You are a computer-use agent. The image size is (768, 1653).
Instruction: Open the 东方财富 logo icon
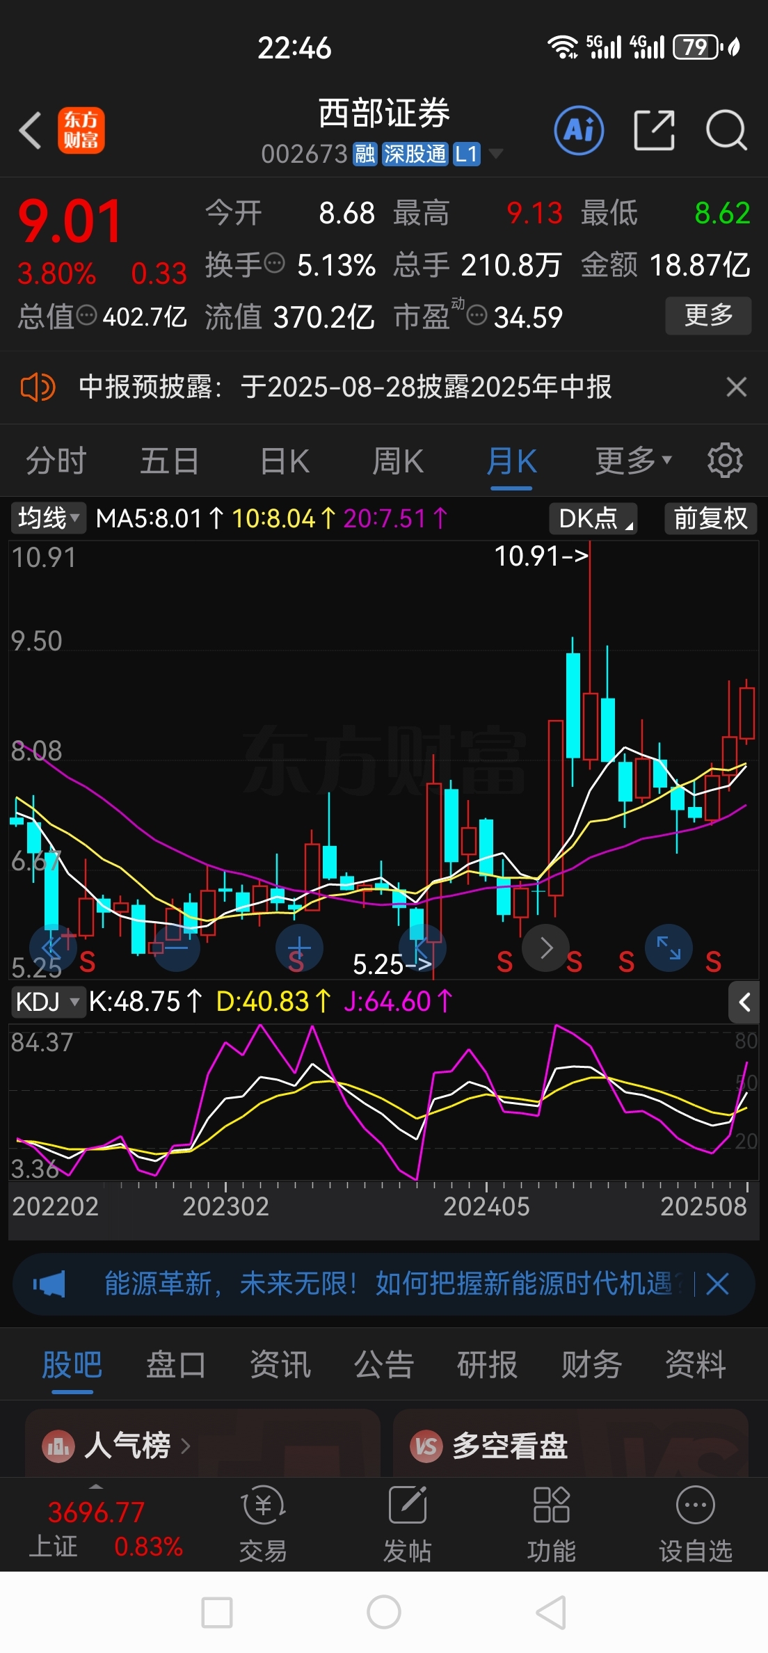pos(81,130)
